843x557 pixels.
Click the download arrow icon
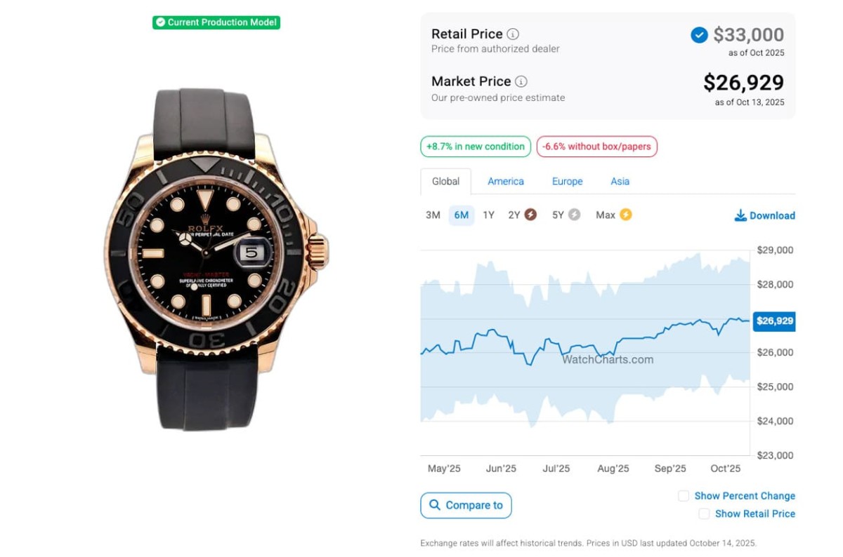740,215
